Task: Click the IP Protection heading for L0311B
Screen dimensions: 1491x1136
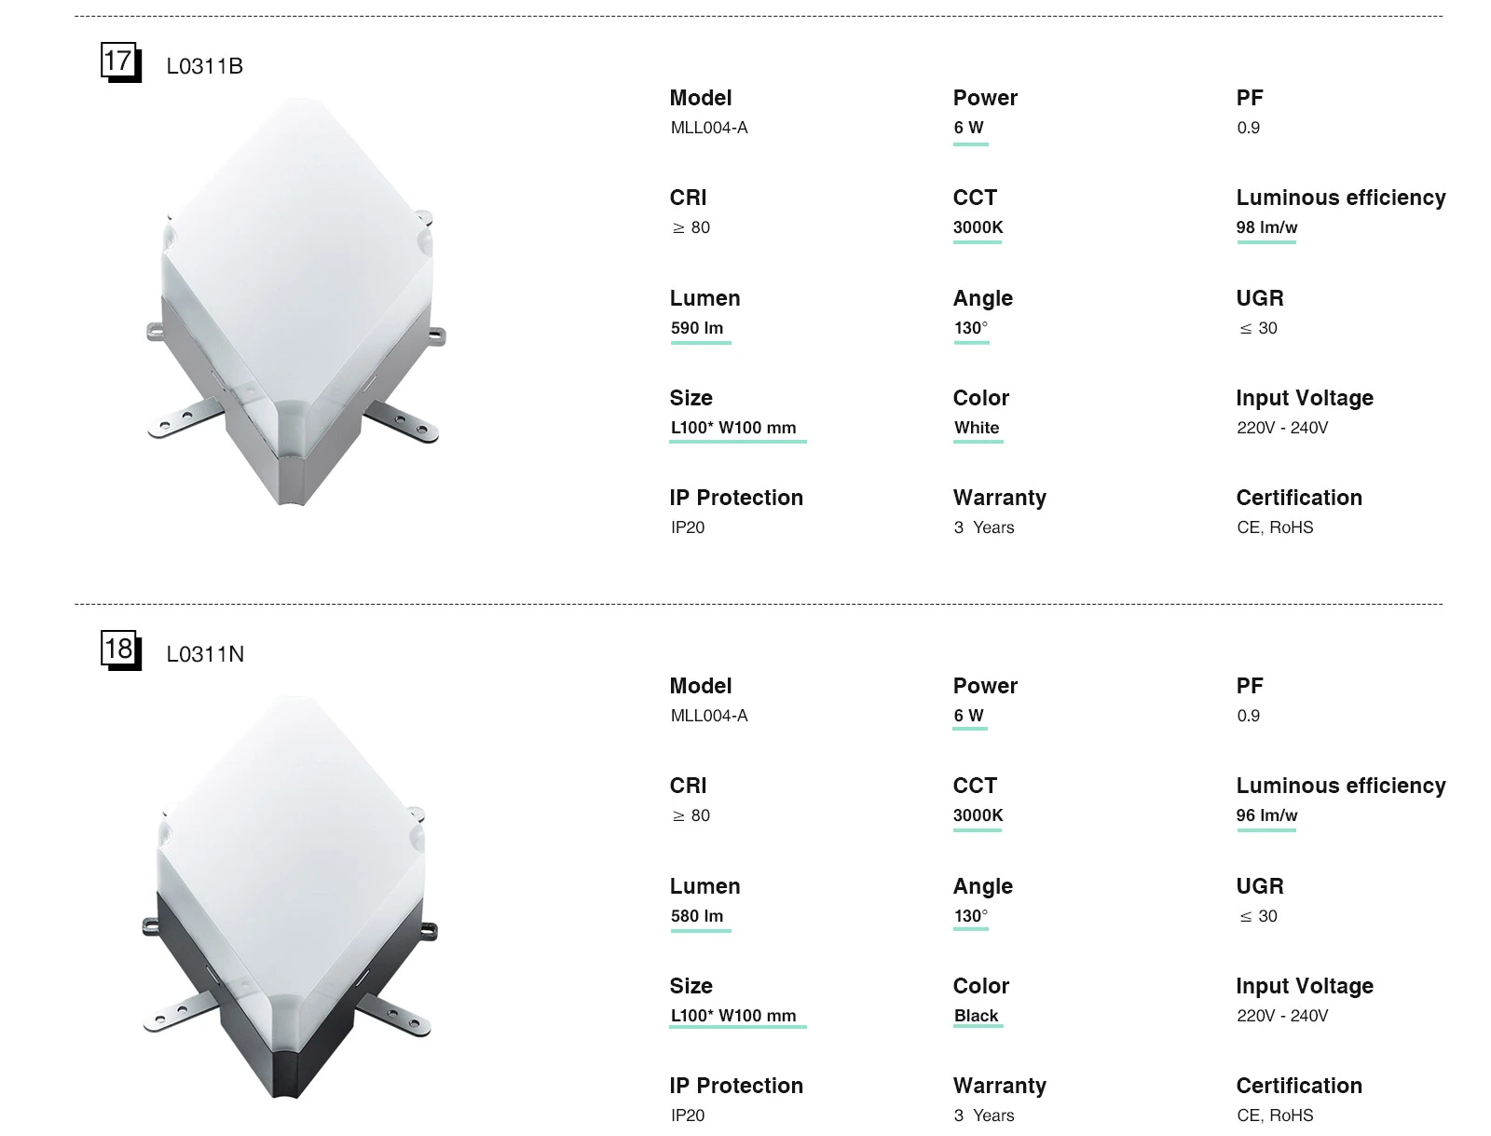Action: pos(735,498)
